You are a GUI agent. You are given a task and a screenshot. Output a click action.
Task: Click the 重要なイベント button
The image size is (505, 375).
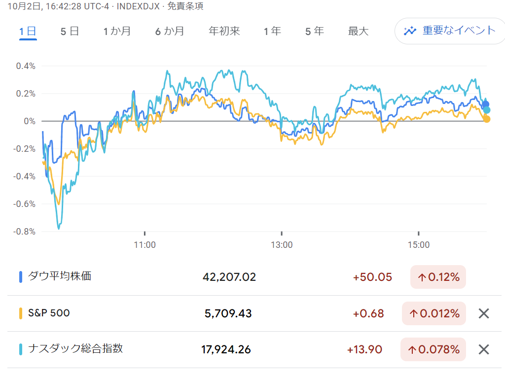(450, 31)
